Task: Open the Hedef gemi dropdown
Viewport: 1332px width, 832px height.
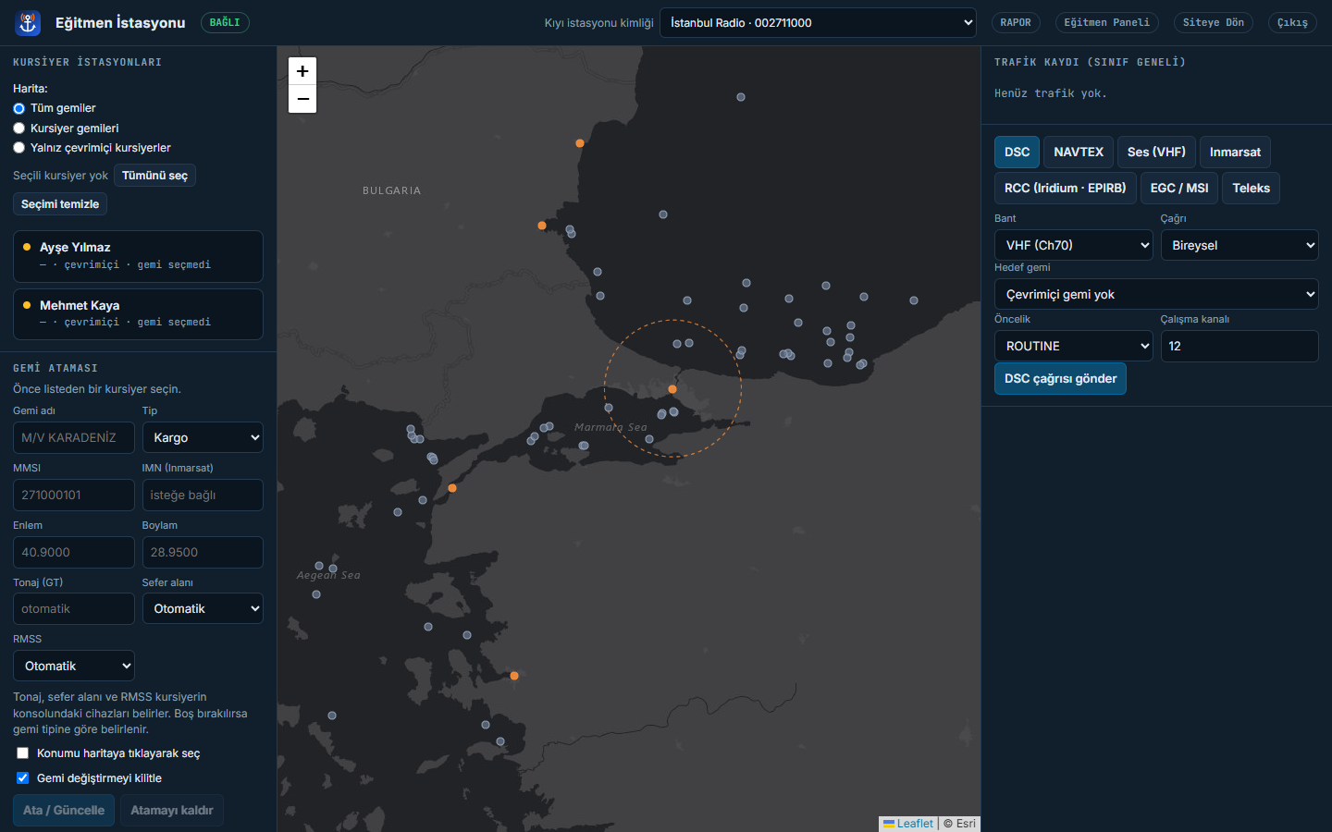Action: coord(1156,295)
